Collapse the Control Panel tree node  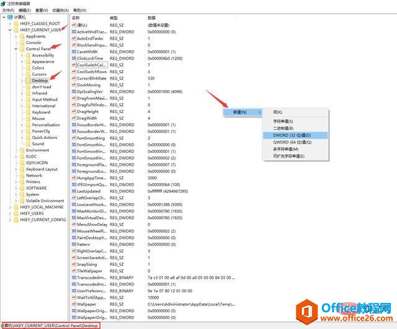click(16, 49)
